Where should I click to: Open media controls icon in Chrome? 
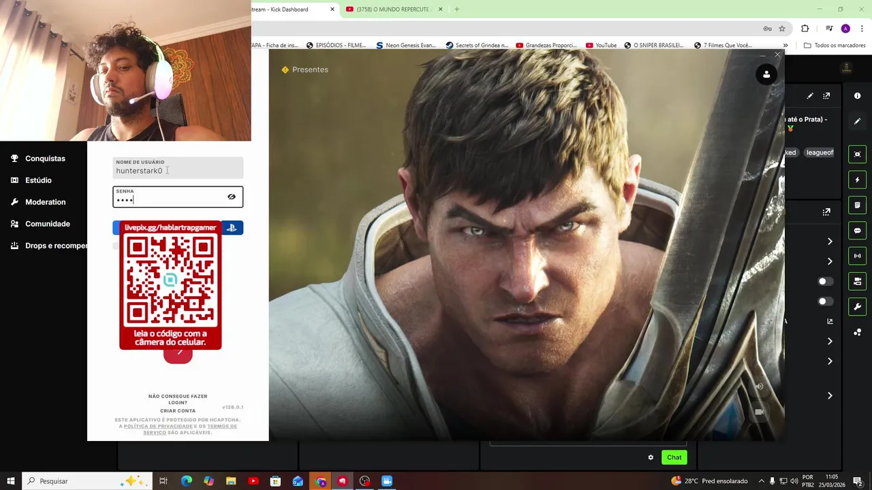pos(829,29)
